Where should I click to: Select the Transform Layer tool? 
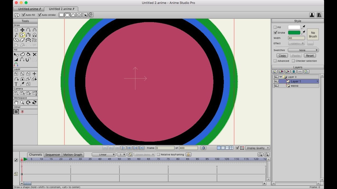(x=16, y=74)
